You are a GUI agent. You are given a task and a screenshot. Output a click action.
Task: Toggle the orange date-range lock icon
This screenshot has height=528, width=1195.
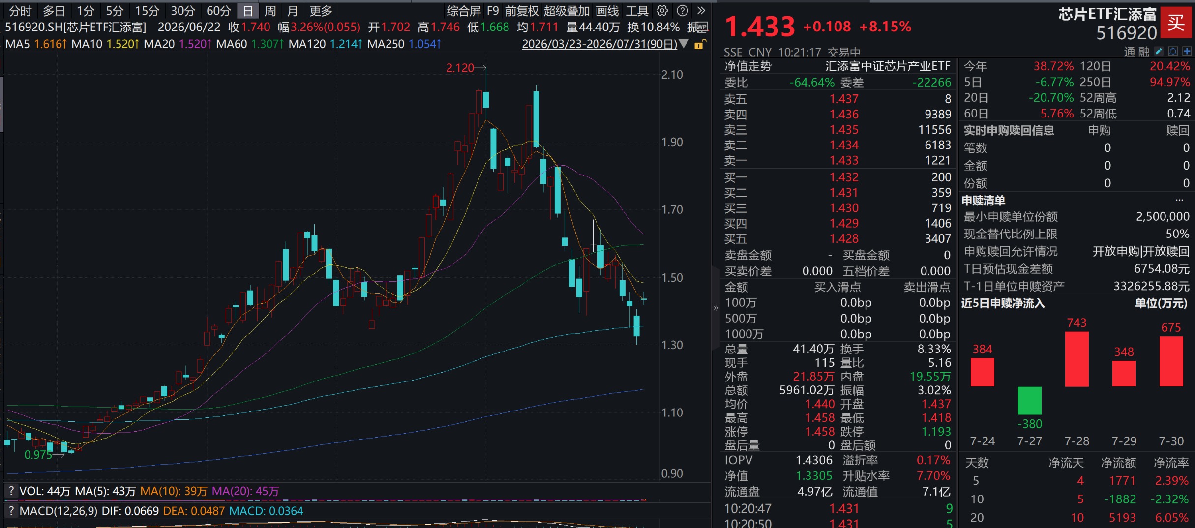699,44
